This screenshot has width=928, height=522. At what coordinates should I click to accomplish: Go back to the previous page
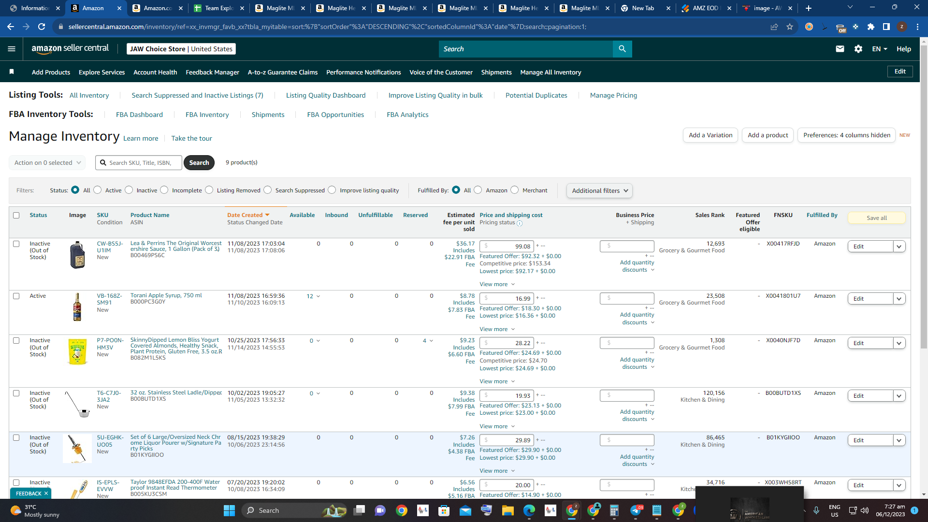[11, 27]
